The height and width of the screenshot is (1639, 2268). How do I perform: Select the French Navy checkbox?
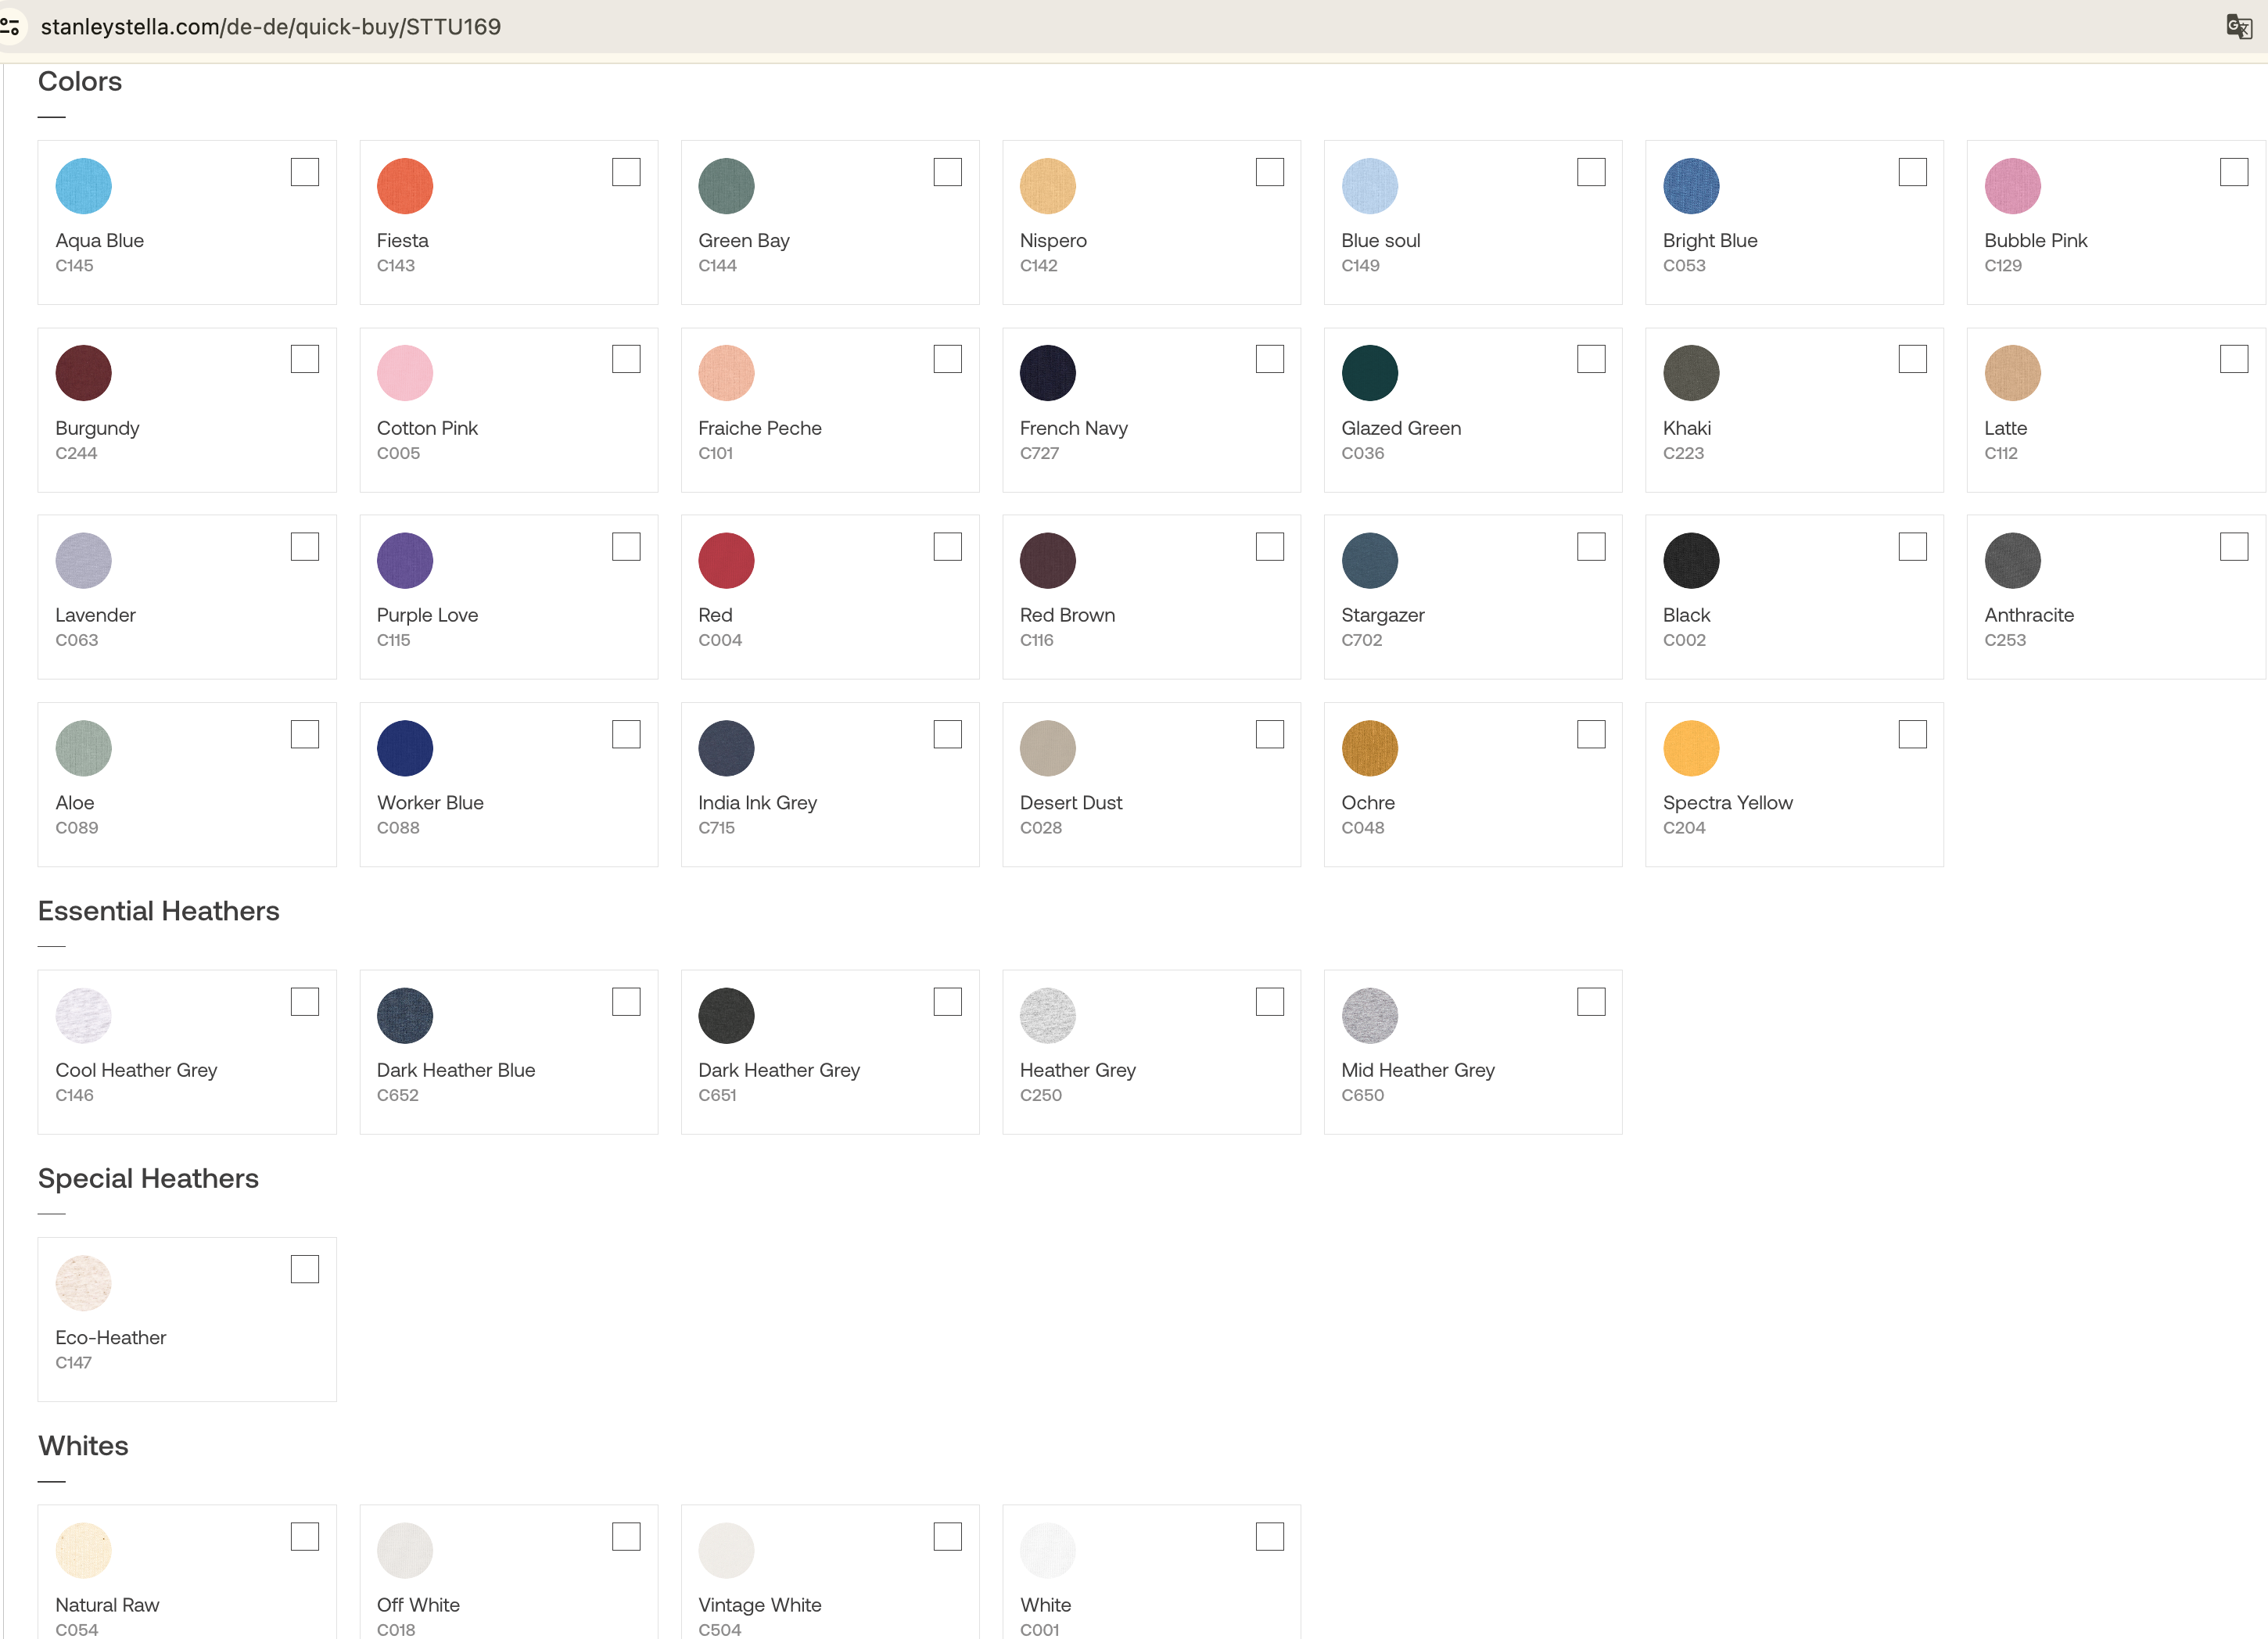point(1269,359)
